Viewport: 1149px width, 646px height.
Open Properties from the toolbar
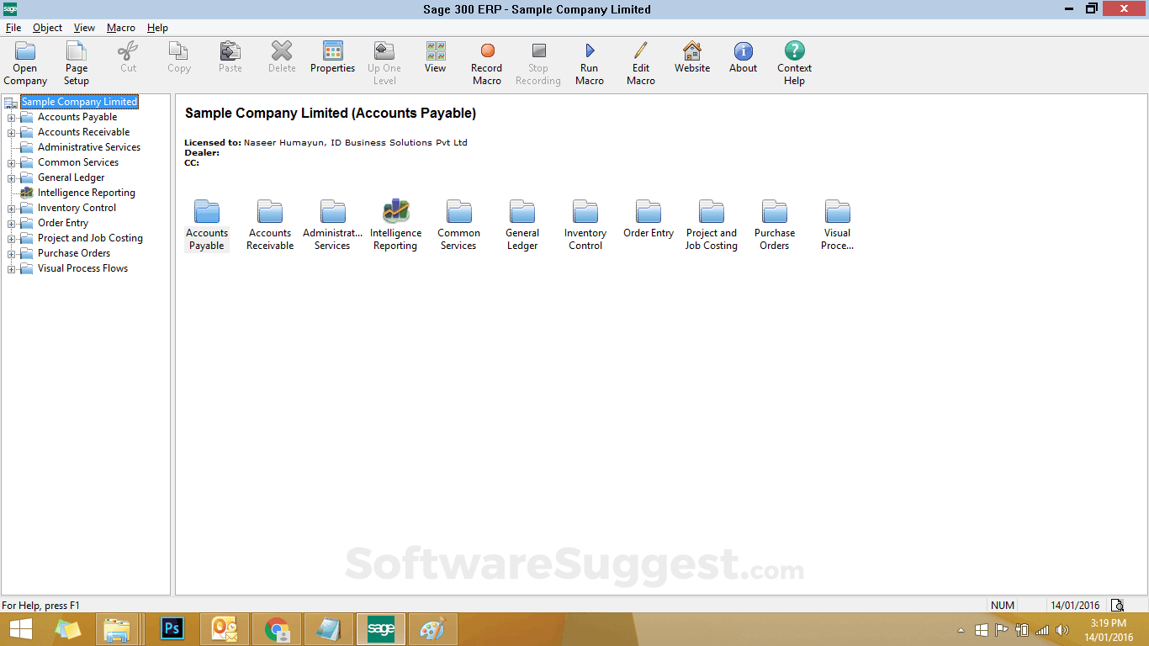[x=333, y=57]
